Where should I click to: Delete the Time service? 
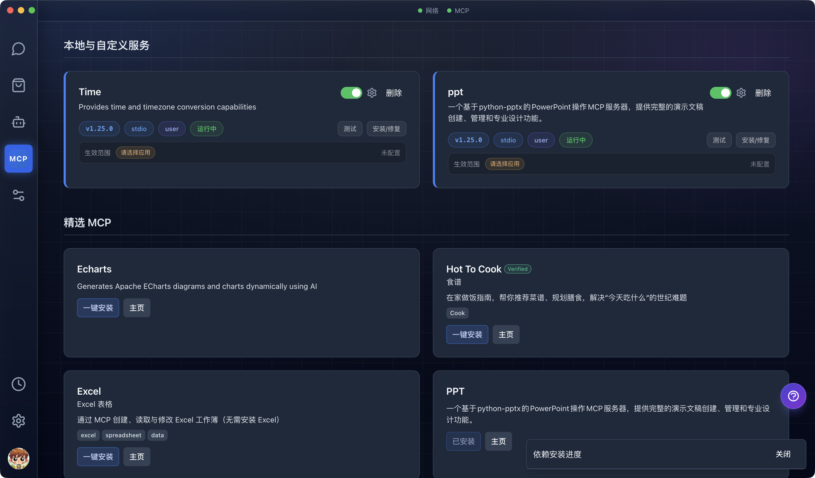[393, 93]
